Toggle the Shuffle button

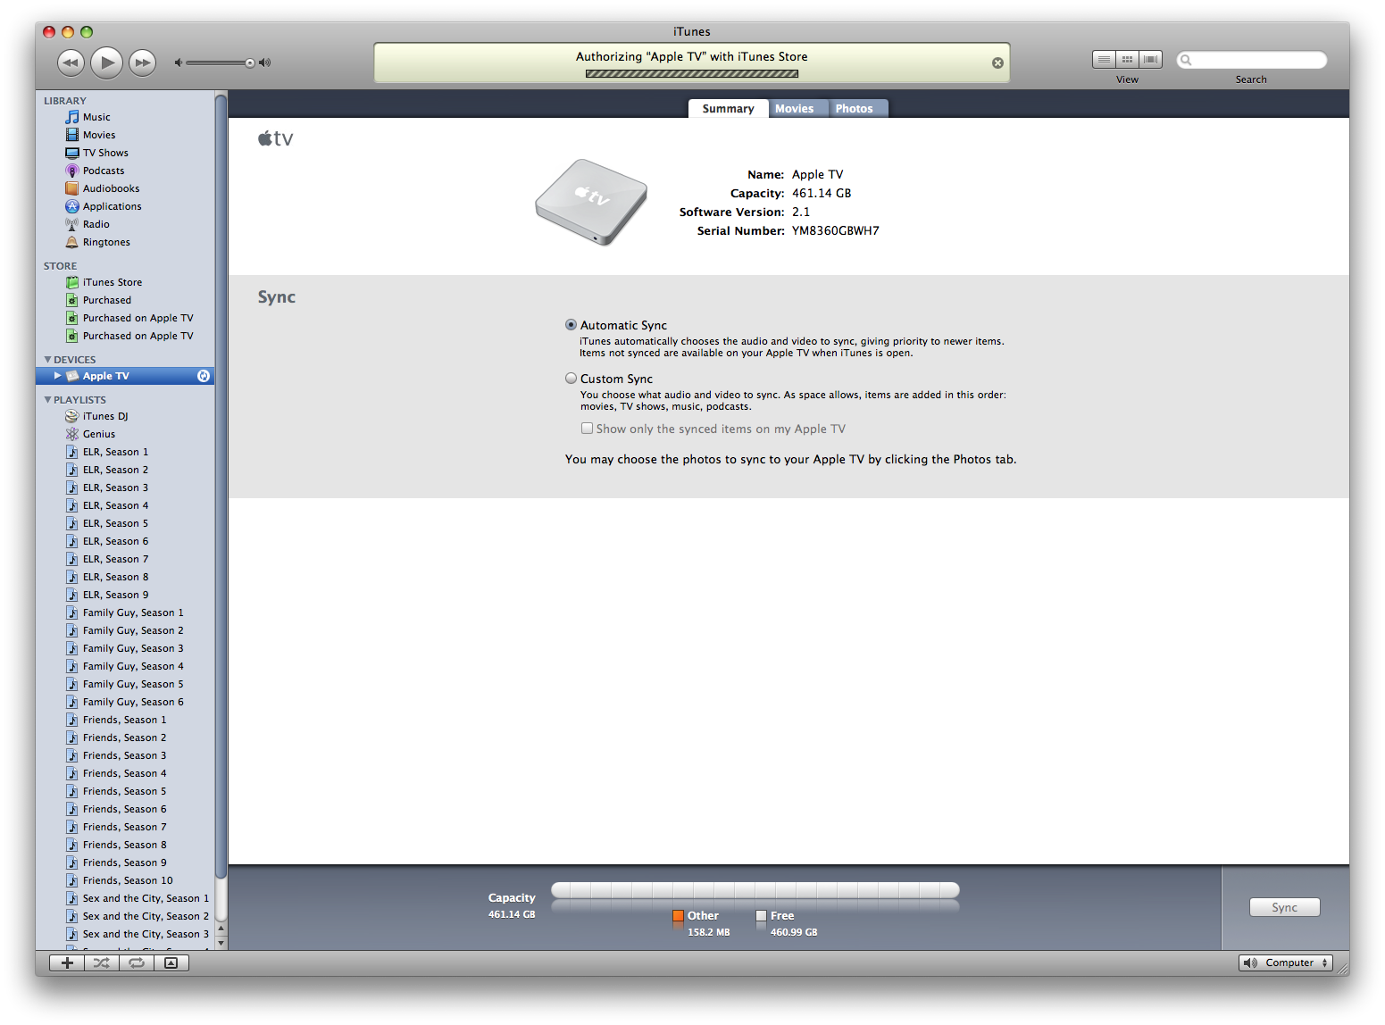102,962
